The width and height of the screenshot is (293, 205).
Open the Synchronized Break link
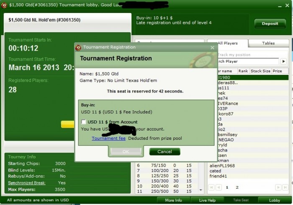27,183
